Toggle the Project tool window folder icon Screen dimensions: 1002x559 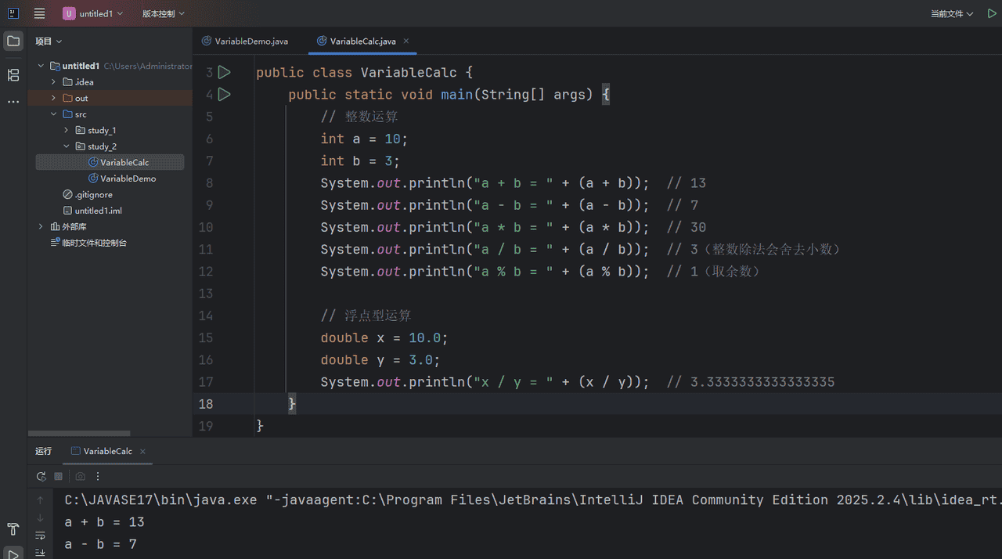tap(13, 41)
